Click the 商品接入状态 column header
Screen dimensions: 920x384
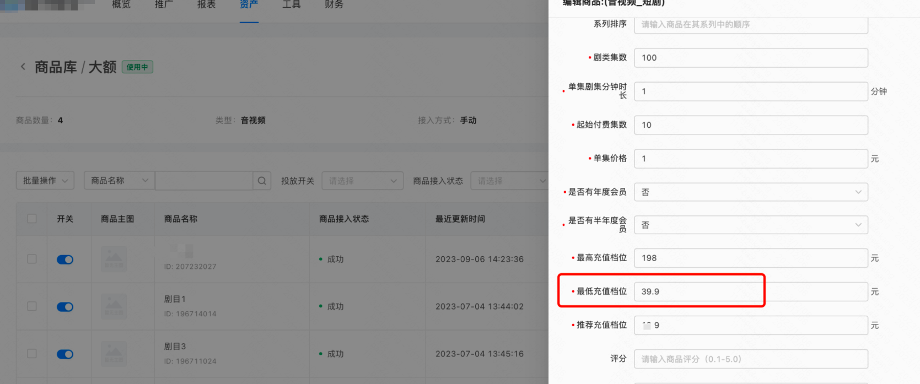(344, 219)
